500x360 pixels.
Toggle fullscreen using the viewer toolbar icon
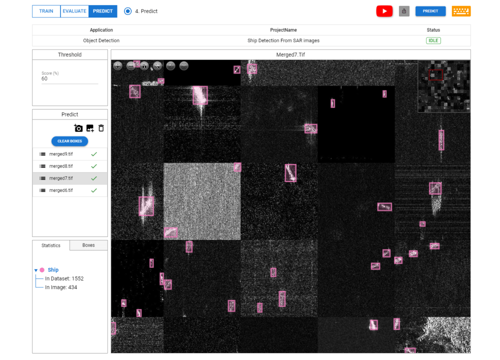pyautogui.click(x=157, y=65)
